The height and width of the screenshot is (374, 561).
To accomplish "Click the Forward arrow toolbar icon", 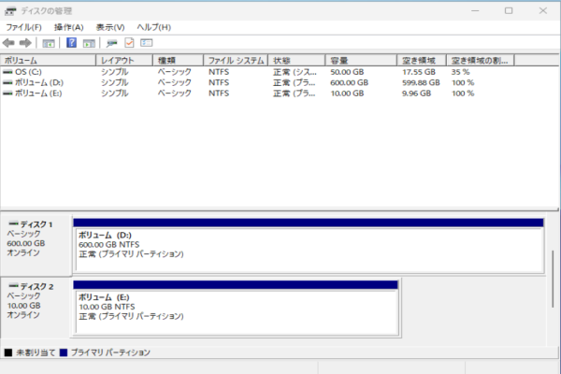I will pyautogui.click(x=24, y=43).
